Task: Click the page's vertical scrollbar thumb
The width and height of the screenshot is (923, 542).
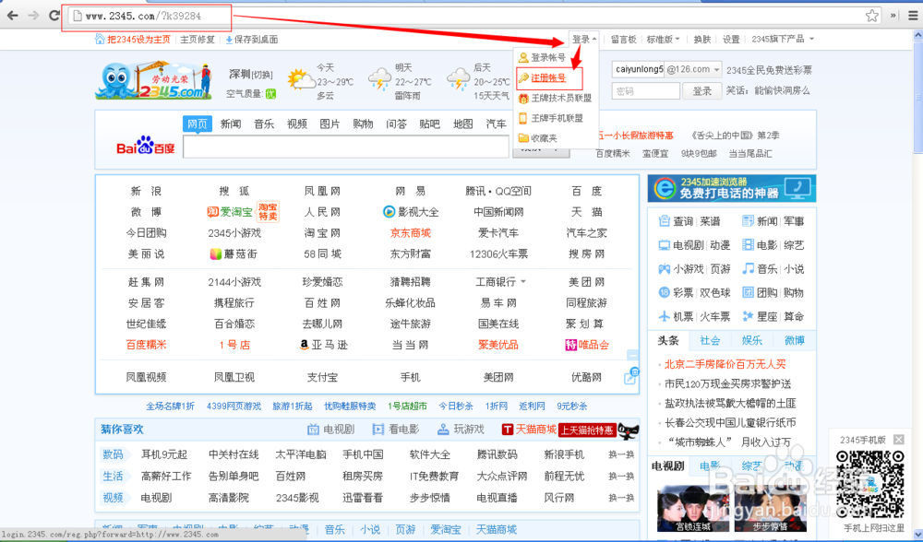Action: click(x=917, y=97)
